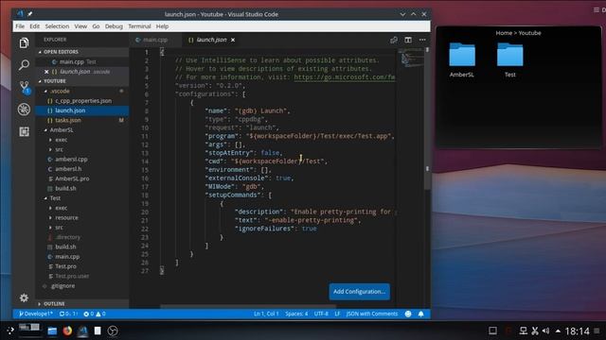The image size is (606, 340).
Task: Collapse the .vscode folder
Action: (x=82, y=91)
